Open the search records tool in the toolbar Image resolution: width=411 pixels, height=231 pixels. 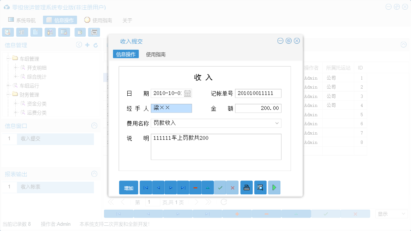click(7, 32)
